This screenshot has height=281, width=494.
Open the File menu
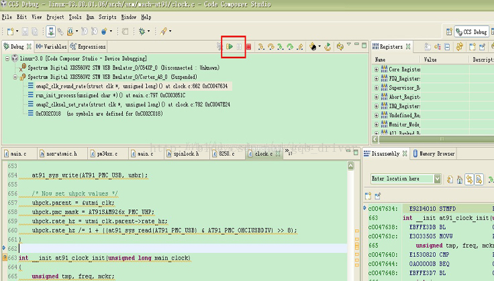[7, 17]
